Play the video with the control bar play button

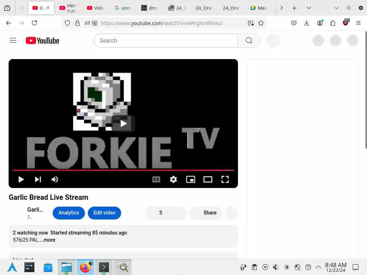(x=21, y=179)
